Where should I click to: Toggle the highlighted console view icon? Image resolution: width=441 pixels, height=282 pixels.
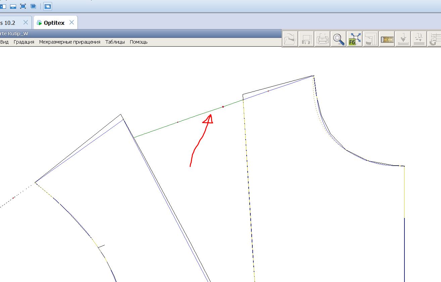point(48,6)
